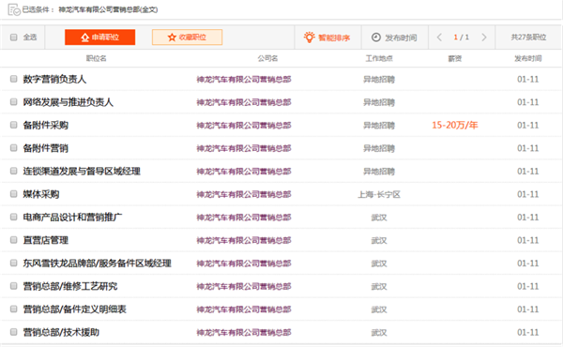Click 异地招聘 in 数字营销负责人 row

click(379, 80)
